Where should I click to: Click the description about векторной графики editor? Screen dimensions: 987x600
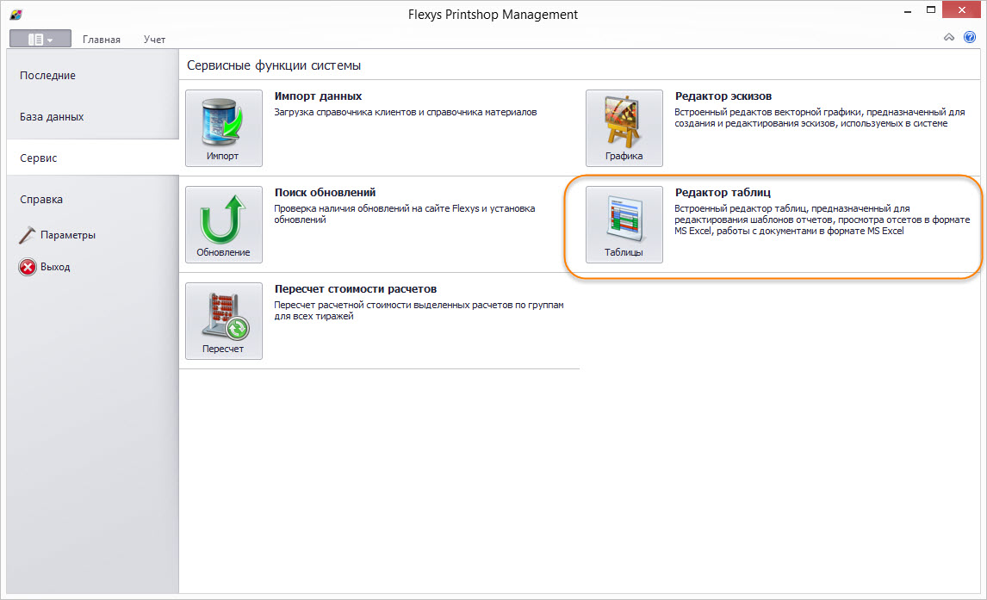[x=820, y=118]
